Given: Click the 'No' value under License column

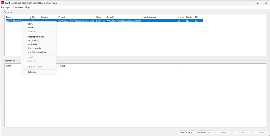Looking at the screenshot, I should pos(179,21).
